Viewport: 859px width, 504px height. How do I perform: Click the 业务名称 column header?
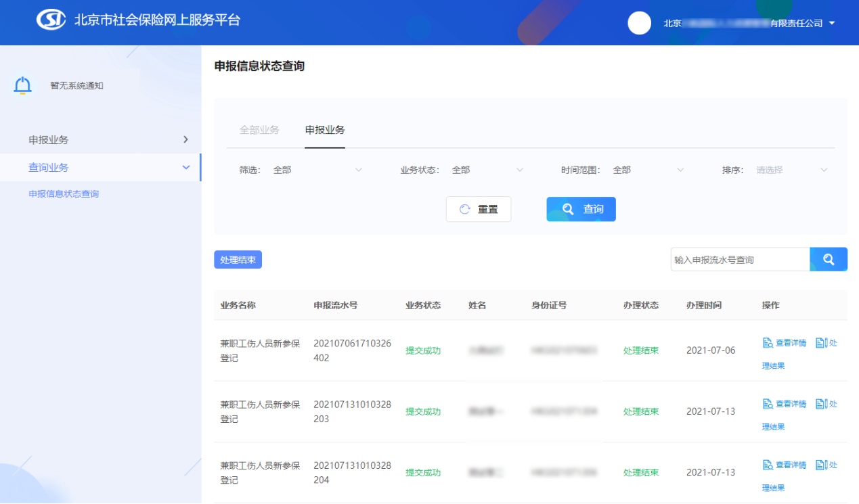pyautogui.click(x=238, y=305)
